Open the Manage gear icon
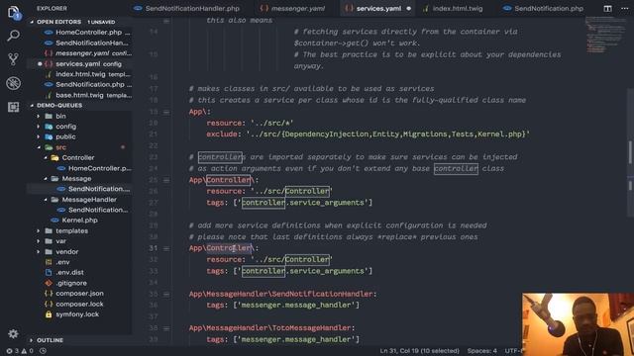The height and width of the screenshot is (356, 634). [x=13, y=334]
